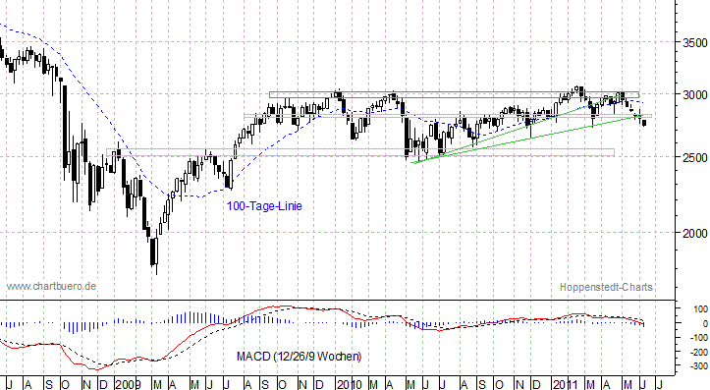Click the October 2008 'O' month label
710x390 pixels.
pos(65,385)
